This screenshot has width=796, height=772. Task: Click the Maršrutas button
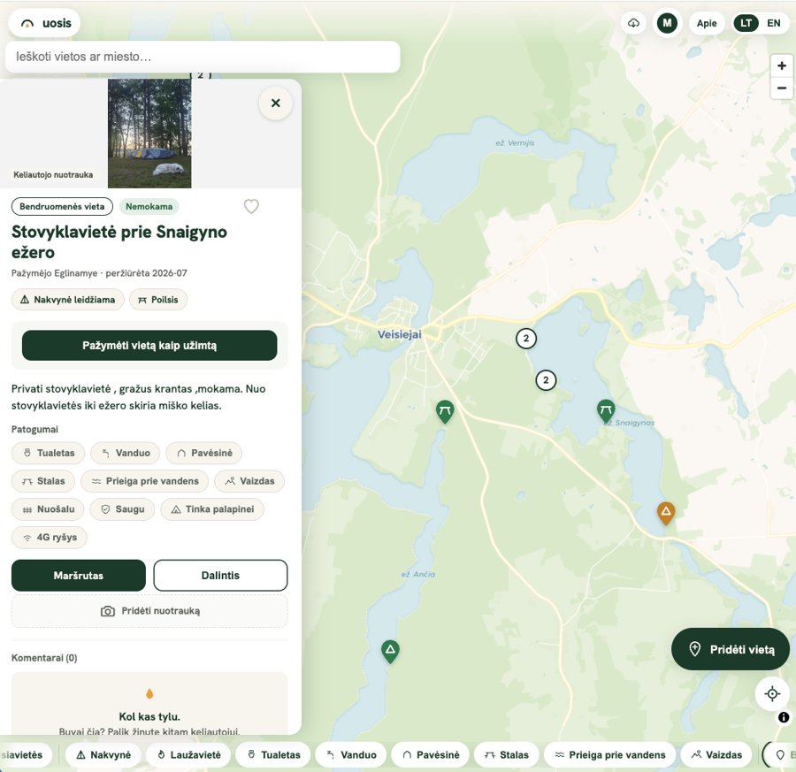point(78,576)
